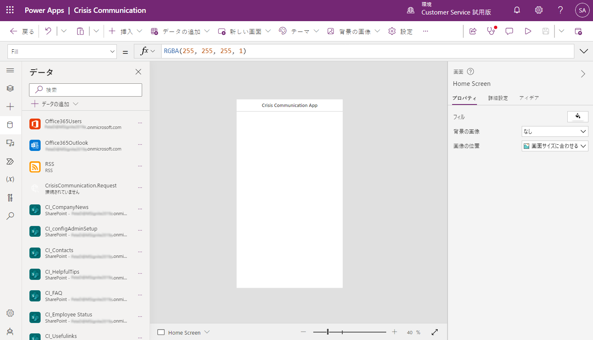Expand the Save options arrow
This screenshot has width=593, height=340.
click(x=562, y=31)
